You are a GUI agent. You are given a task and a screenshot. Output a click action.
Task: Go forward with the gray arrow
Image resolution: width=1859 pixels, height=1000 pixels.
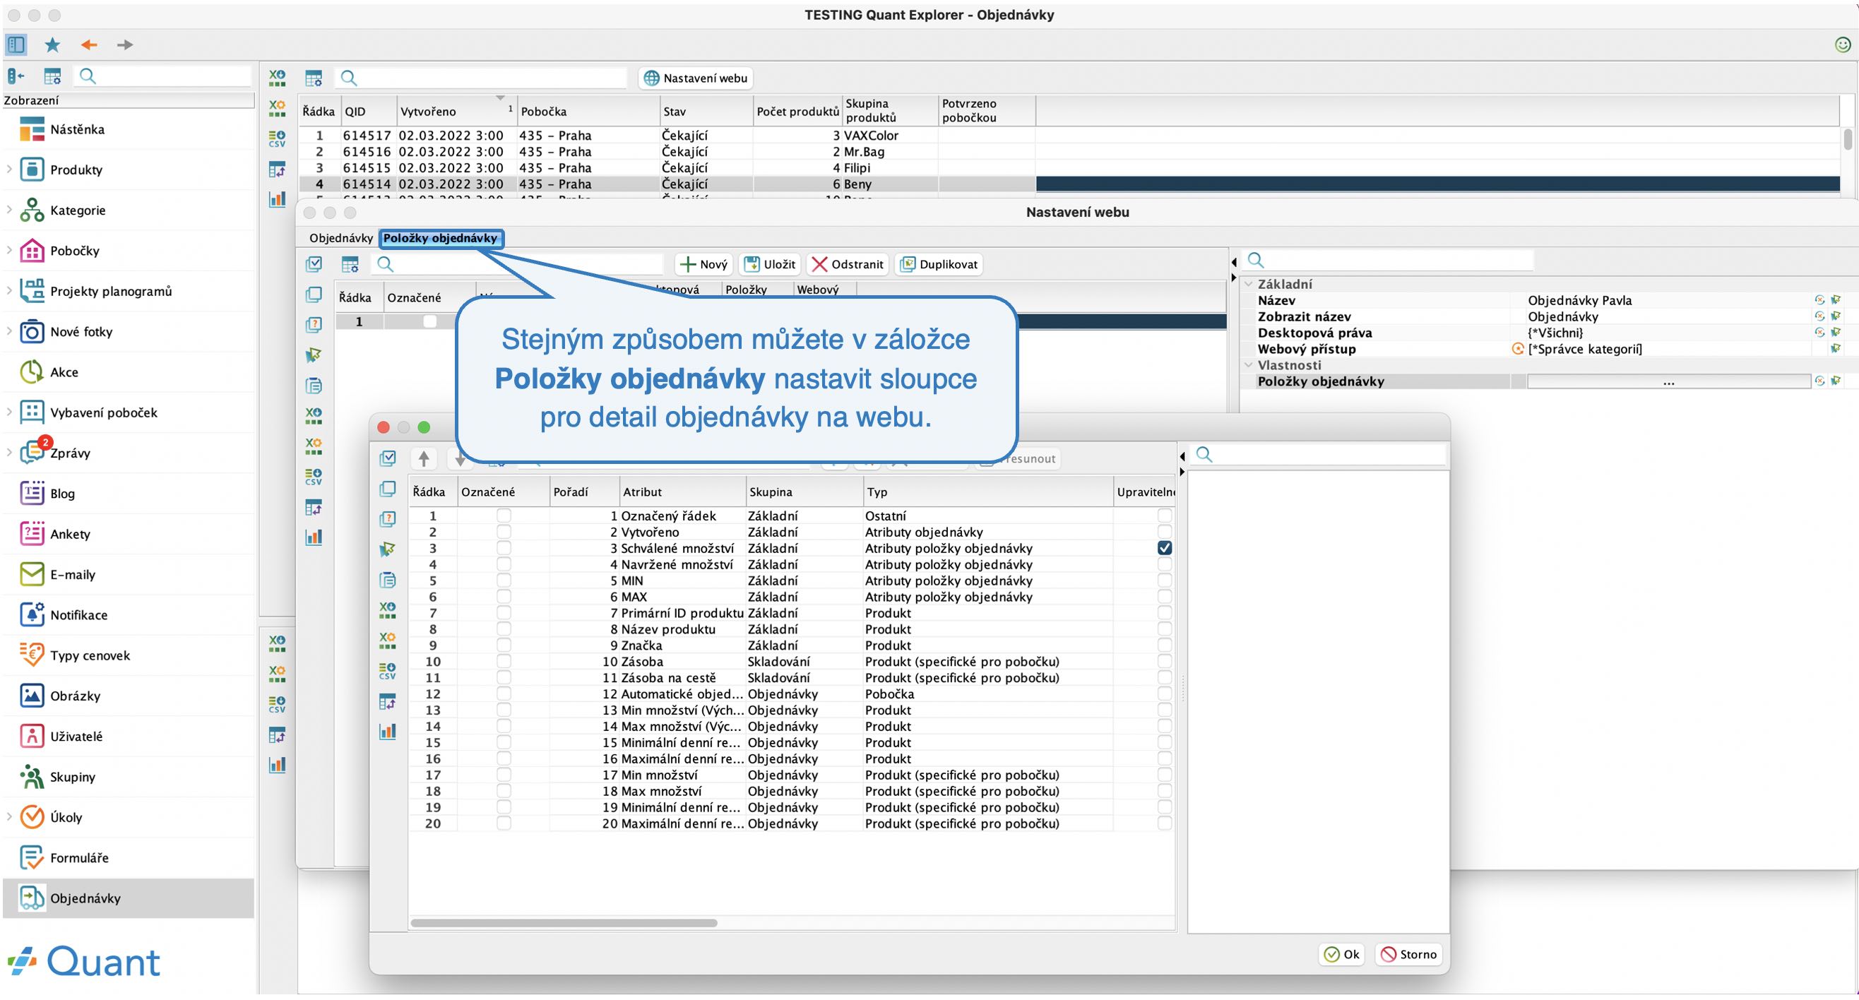pyautogui.click(x=125, y=44)
